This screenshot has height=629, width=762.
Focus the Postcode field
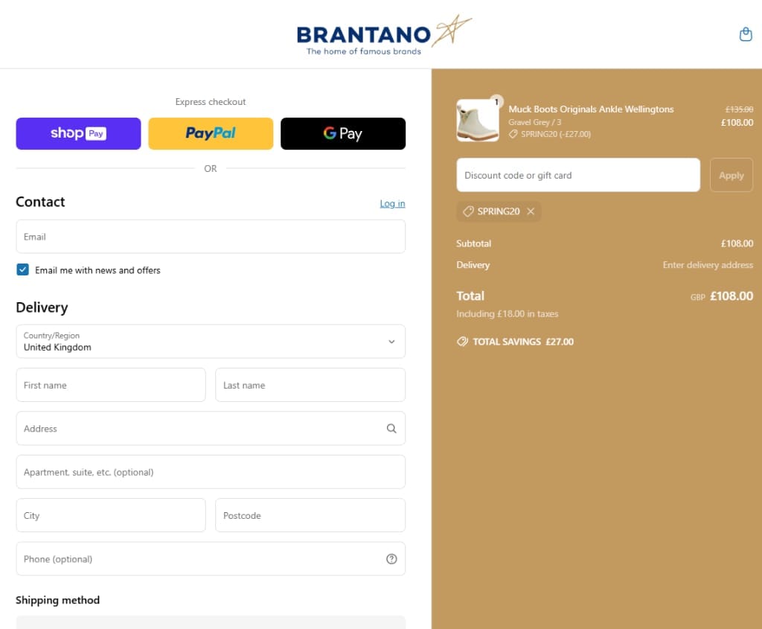pos(310,515)
